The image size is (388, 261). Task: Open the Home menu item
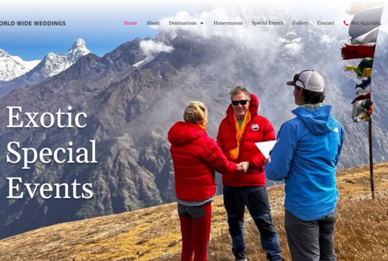point(131,23)
